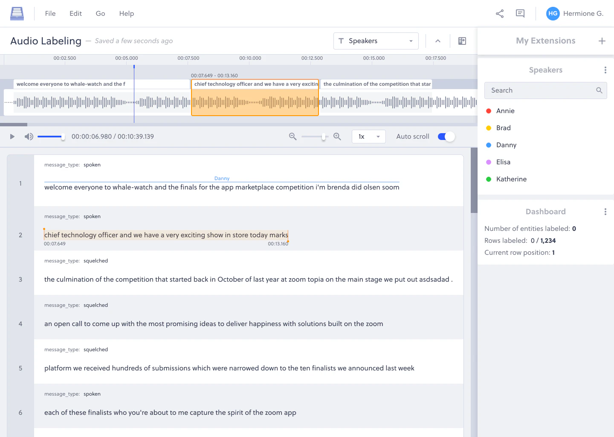Click the share icon
The height and width of the screenshot is (437, 614).
500,14
